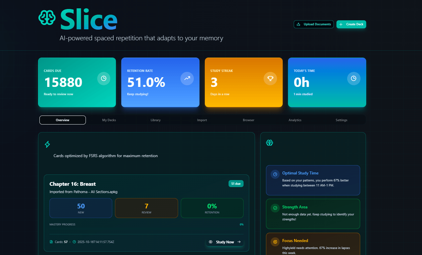Screen dimensions: 422x255
Task: Select the Settings tab
Action: 341,120
